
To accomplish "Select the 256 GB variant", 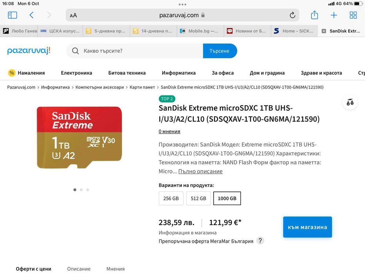I will click(x=171, y=198).
